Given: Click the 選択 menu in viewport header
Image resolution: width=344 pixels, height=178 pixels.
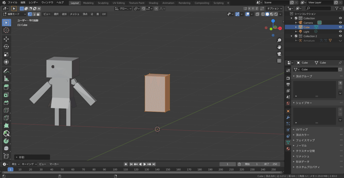Looking at the screenshot, I should [56, 14].
